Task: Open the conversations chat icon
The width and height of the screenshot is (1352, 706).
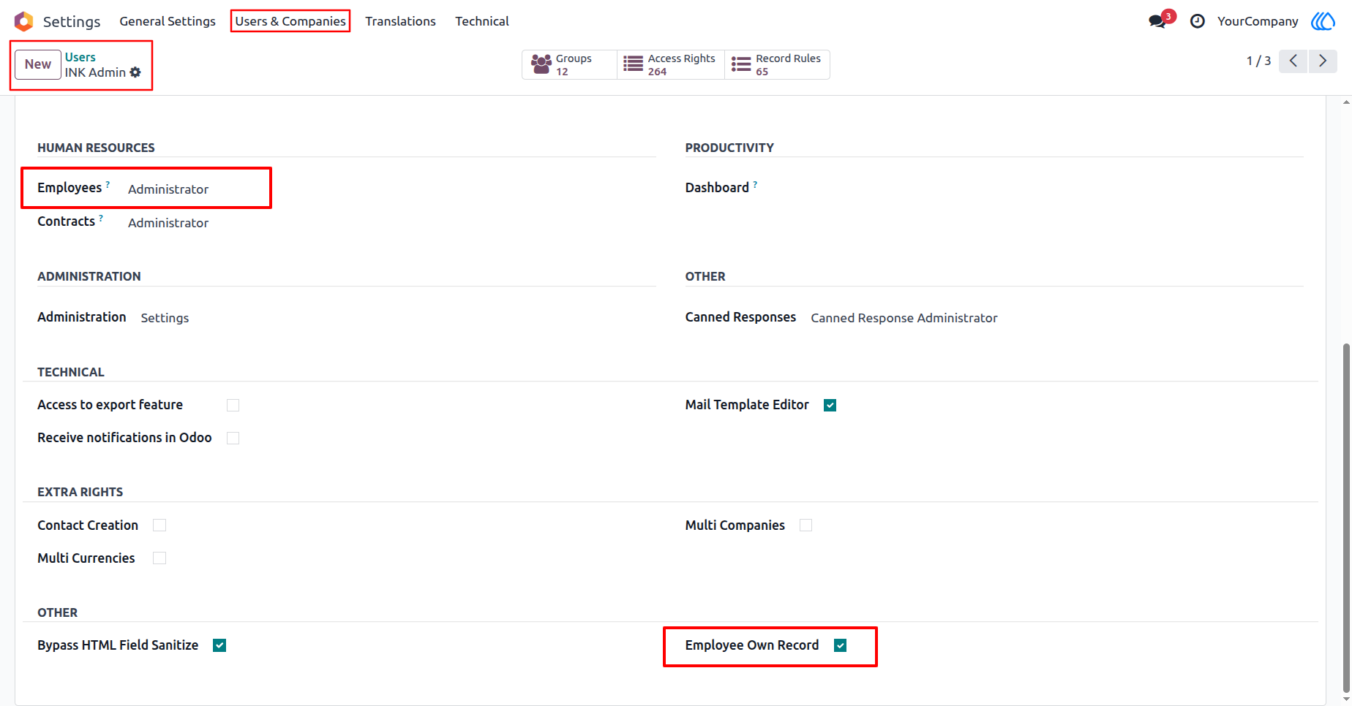Action: (1157, 21)
